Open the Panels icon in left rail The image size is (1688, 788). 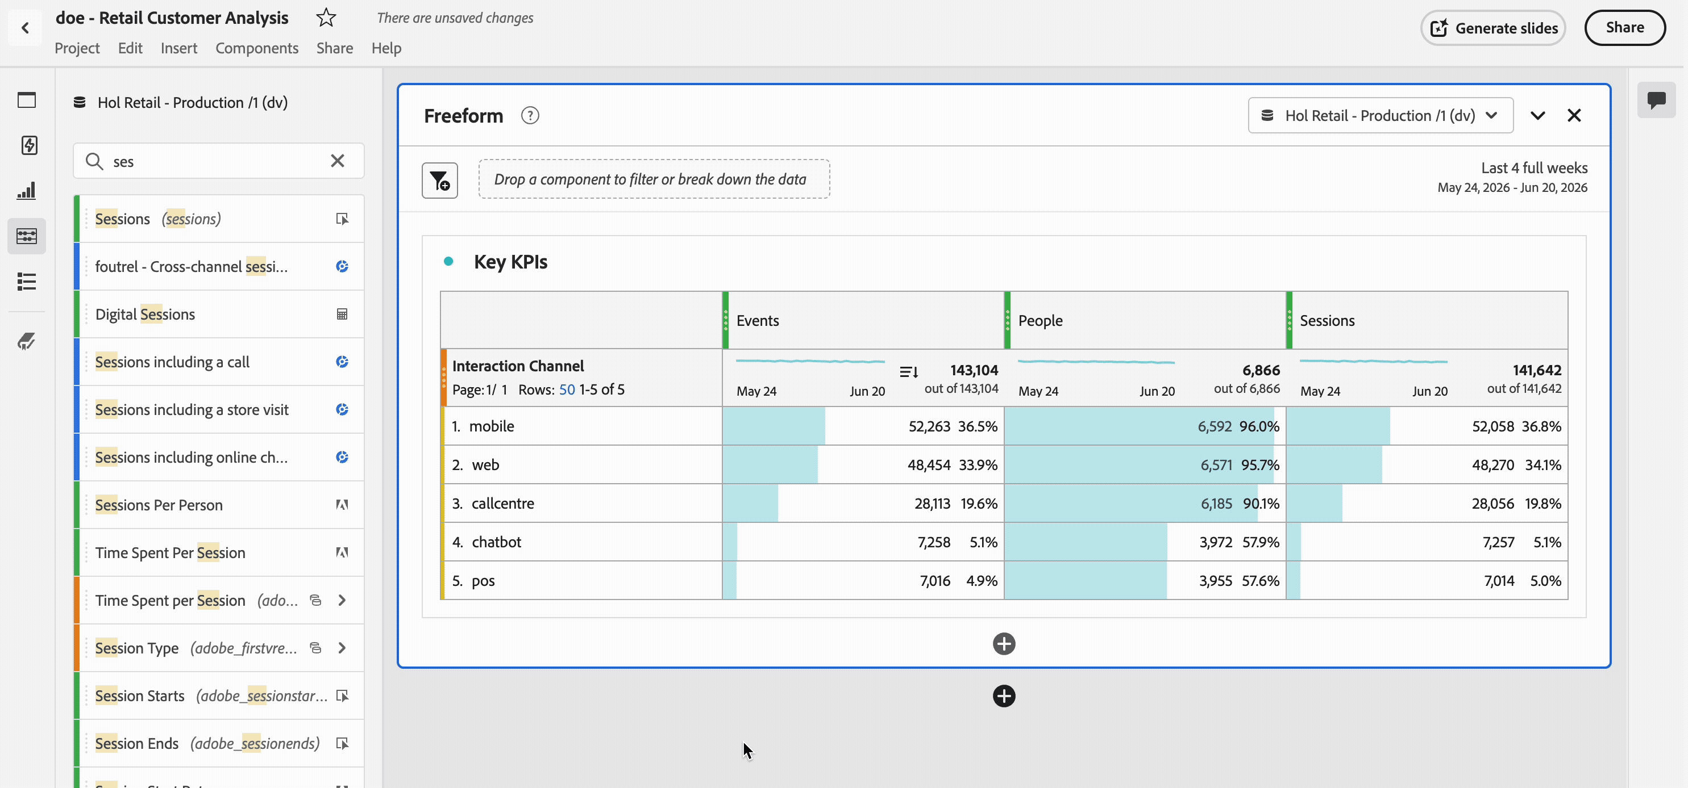pyautogui.click(x=27, y=100)
